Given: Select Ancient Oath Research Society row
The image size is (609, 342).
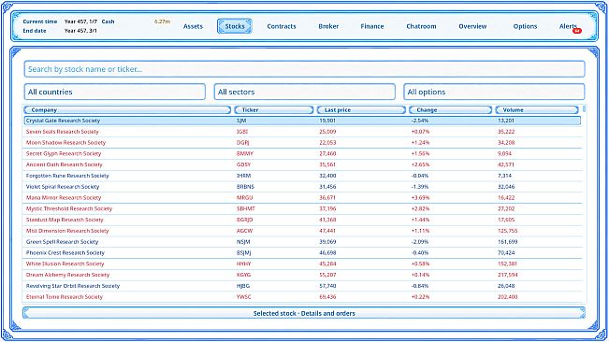Looking at the screenshot, I should click(x=302, y=164).
